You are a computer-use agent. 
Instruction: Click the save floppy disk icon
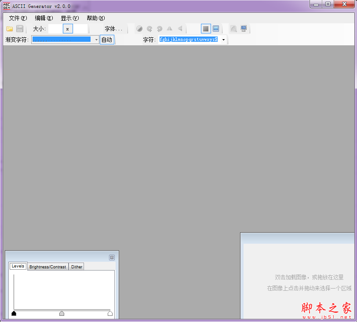[20, 29]
